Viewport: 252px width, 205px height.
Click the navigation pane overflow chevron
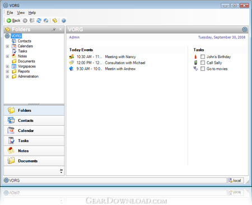61,171
